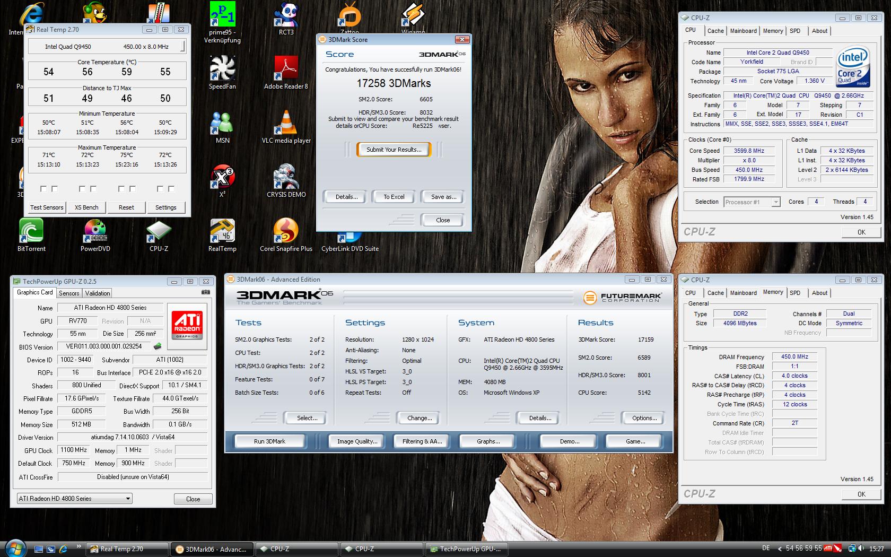Image resolution: width=891 pixels, height=557 pixels.
Task: Expand the Processor #1 selection dropdown
Action: [775, 202]
